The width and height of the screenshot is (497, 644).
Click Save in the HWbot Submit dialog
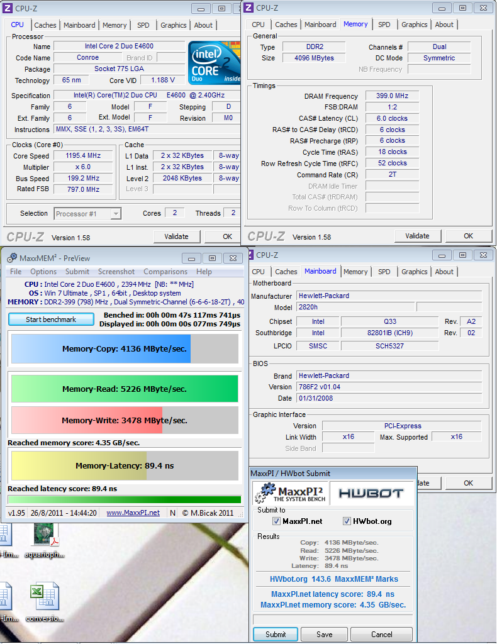point(325,634)
